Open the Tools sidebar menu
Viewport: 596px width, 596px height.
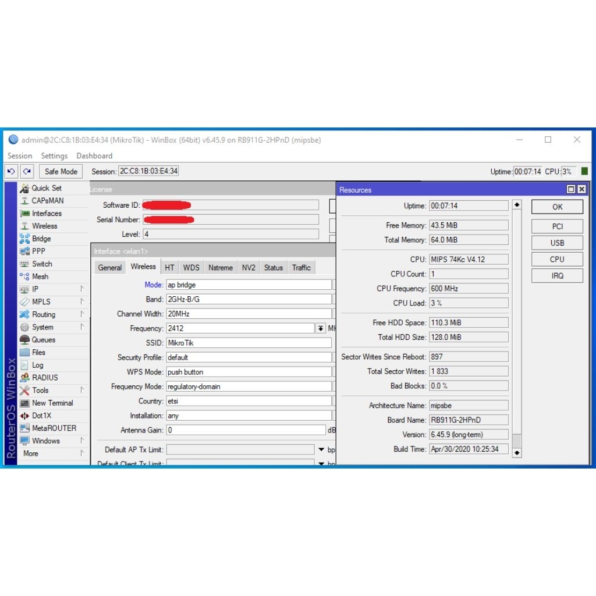point(53,390)
